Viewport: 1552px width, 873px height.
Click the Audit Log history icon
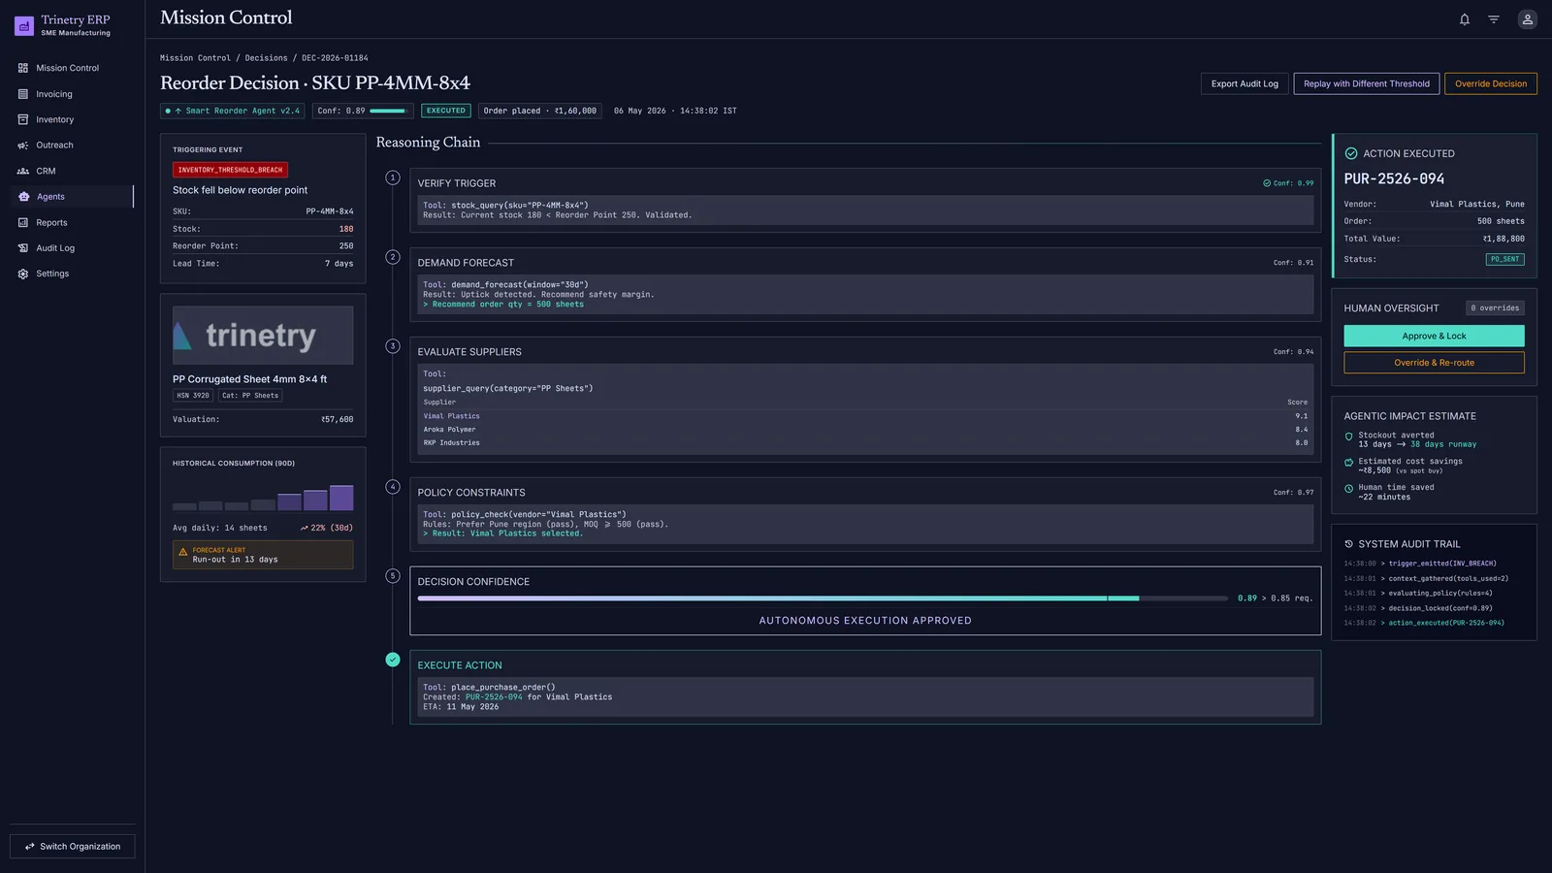coord(23,248)
